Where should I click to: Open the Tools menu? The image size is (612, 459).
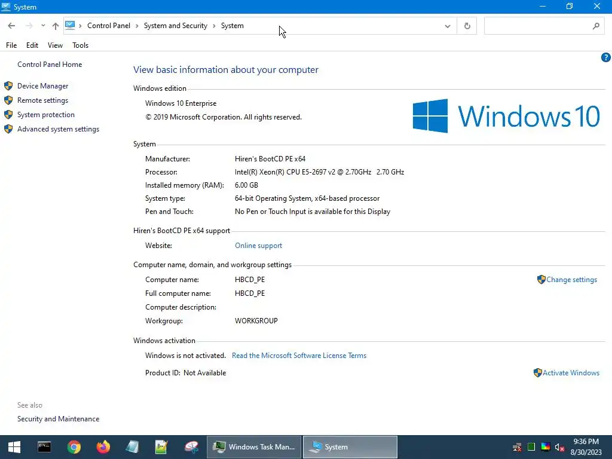click(81, 45)
